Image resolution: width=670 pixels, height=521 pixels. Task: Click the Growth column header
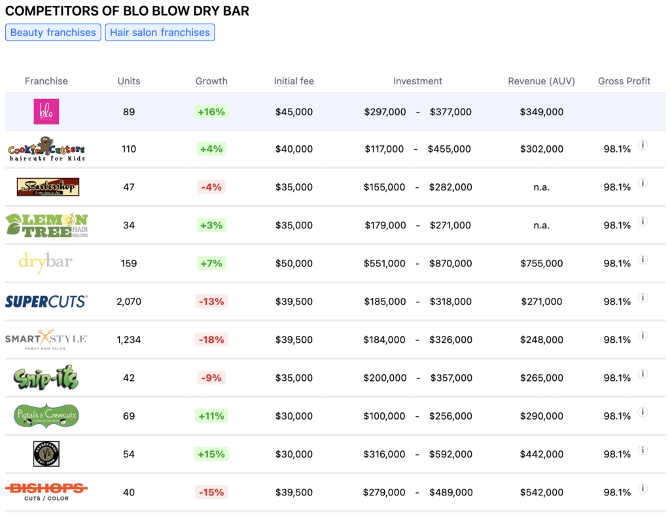tap(211, 81)
